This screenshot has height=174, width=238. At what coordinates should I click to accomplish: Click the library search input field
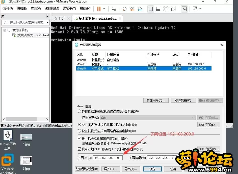point(25,23)
